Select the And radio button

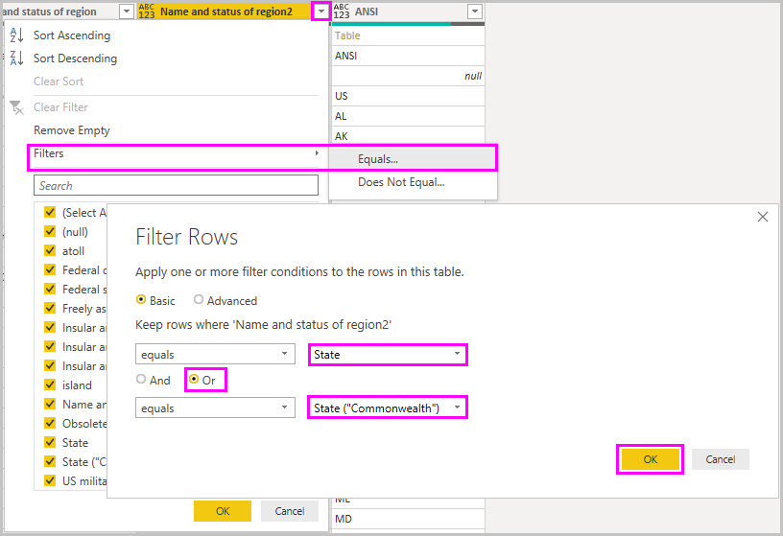click(141, 380)
